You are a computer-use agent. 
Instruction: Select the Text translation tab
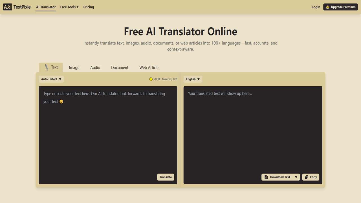[51, 67]
